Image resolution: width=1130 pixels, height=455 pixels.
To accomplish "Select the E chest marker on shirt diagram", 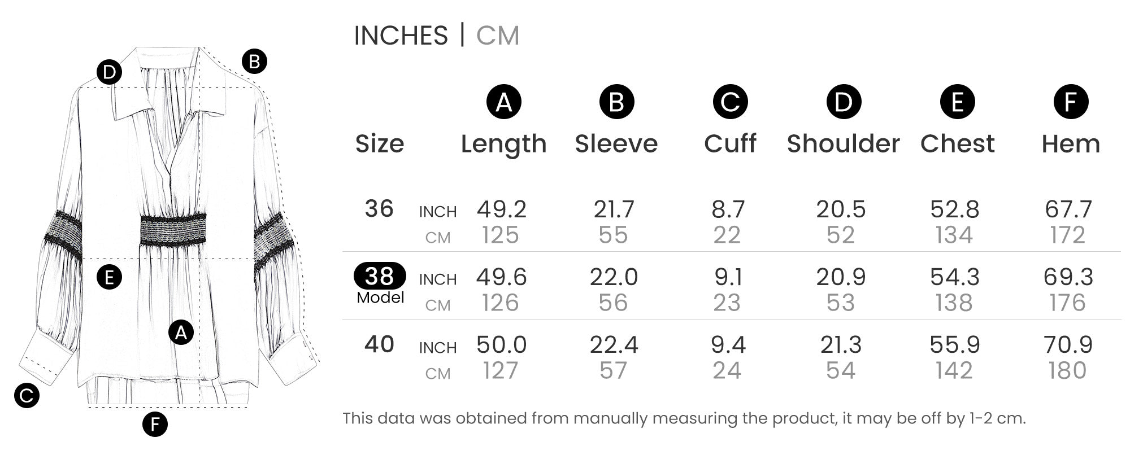I will (109, 277).
